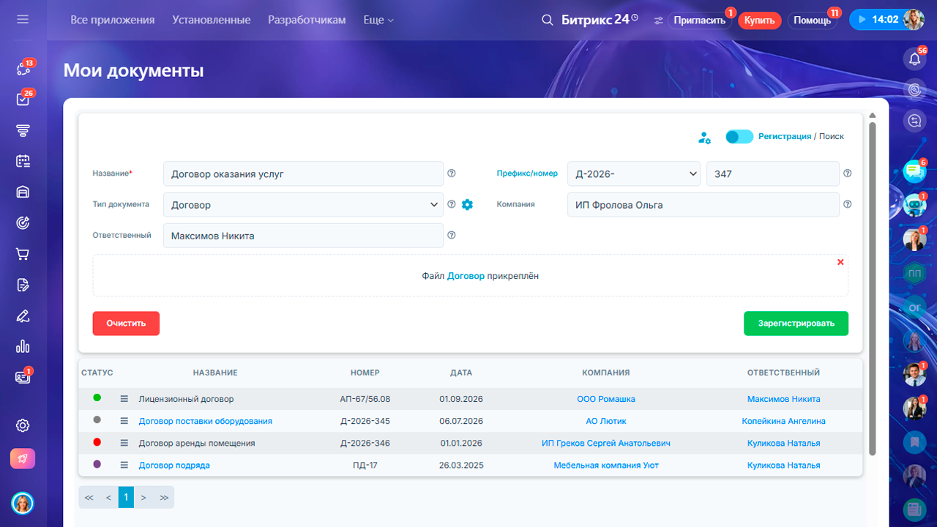Screen dimensions: 937x527
Task: Expand the Тип документа dropdown
Action: pos(303,205)
